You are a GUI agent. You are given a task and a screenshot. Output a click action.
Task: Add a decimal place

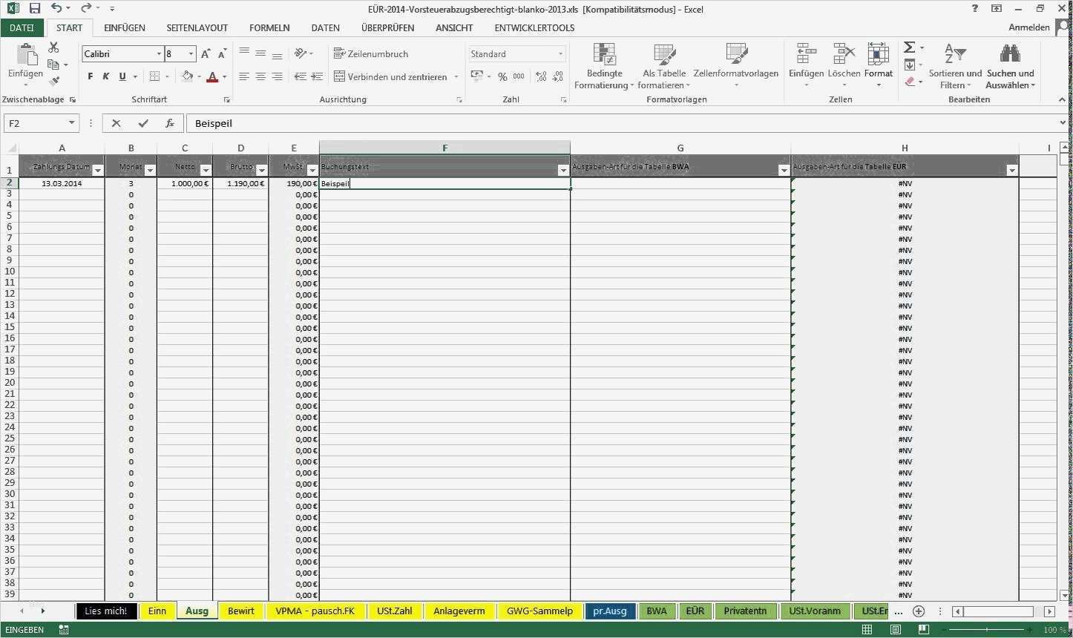pos(541,76)
